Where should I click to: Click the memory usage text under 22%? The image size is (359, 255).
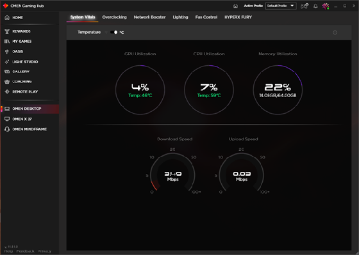click(278, 95)
